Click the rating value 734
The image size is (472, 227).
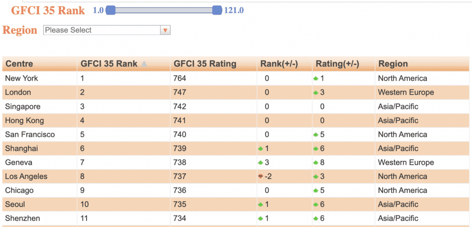pos(180,218)
